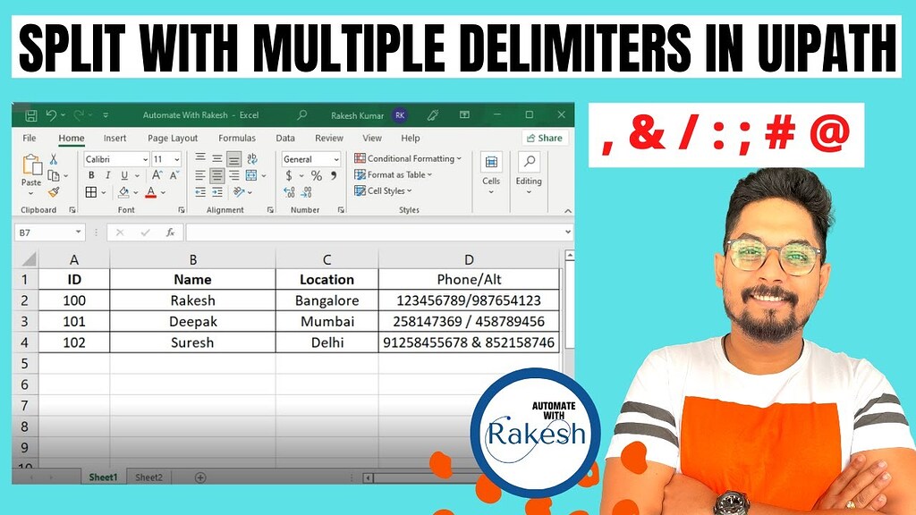Toggle Underline formatting
This screenshot has height=515, width=916.
tap(123, 174)
